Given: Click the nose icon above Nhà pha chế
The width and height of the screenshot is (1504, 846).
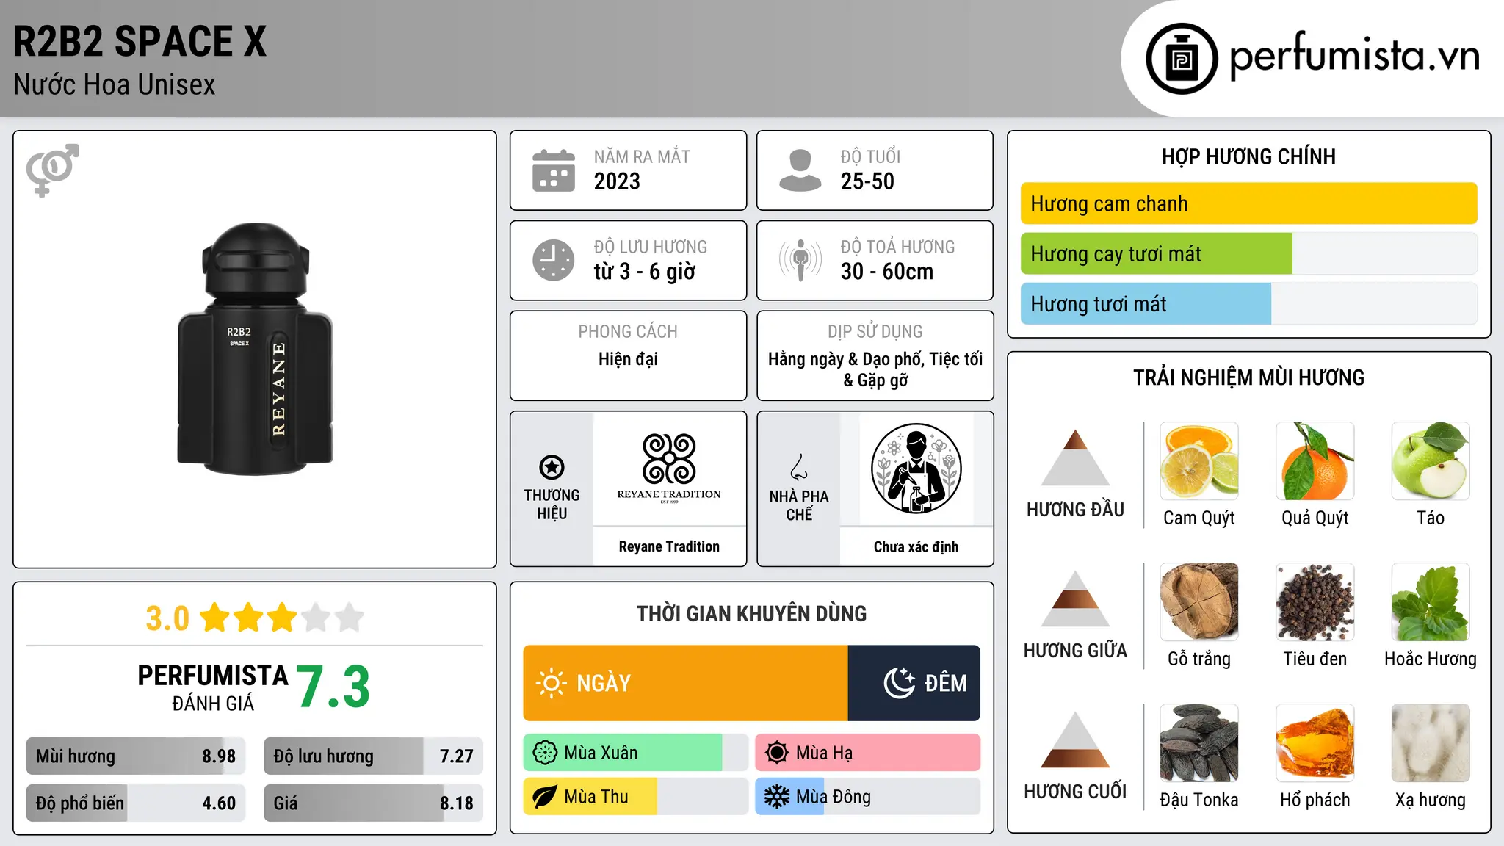Looking at the screenshot, I should coord(799,467).
